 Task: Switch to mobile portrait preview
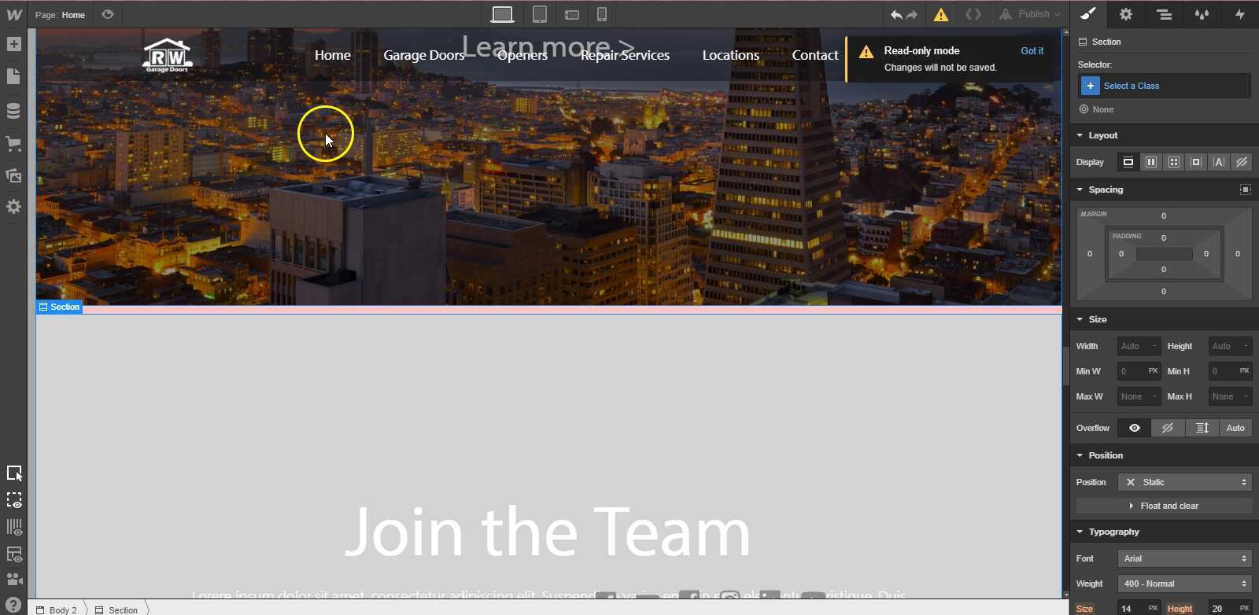click(x=602, y=14)
